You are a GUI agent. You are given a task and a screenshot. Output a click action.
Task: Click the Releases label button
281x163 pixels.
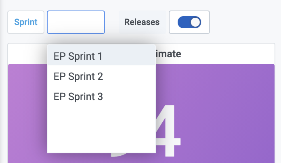(142, 22)
